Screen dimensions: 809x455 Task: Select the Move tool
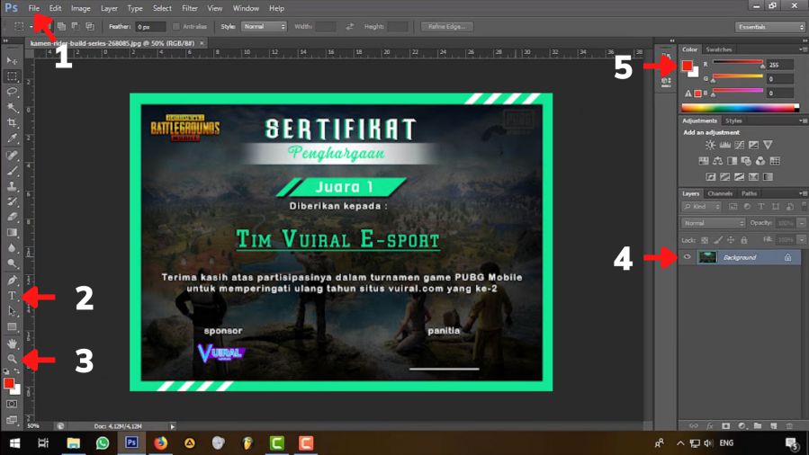12,61
